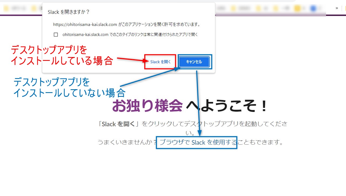Click the https://ohitorisama-kai.slack.com permission text
Viewport: 346px width, 196px height.
127,24
